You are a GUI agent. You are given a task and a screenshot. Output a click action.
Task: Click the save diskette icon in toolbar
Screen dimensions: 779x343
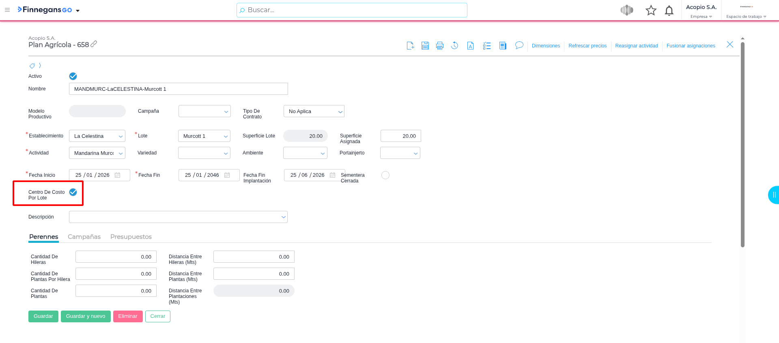[425, 46]
